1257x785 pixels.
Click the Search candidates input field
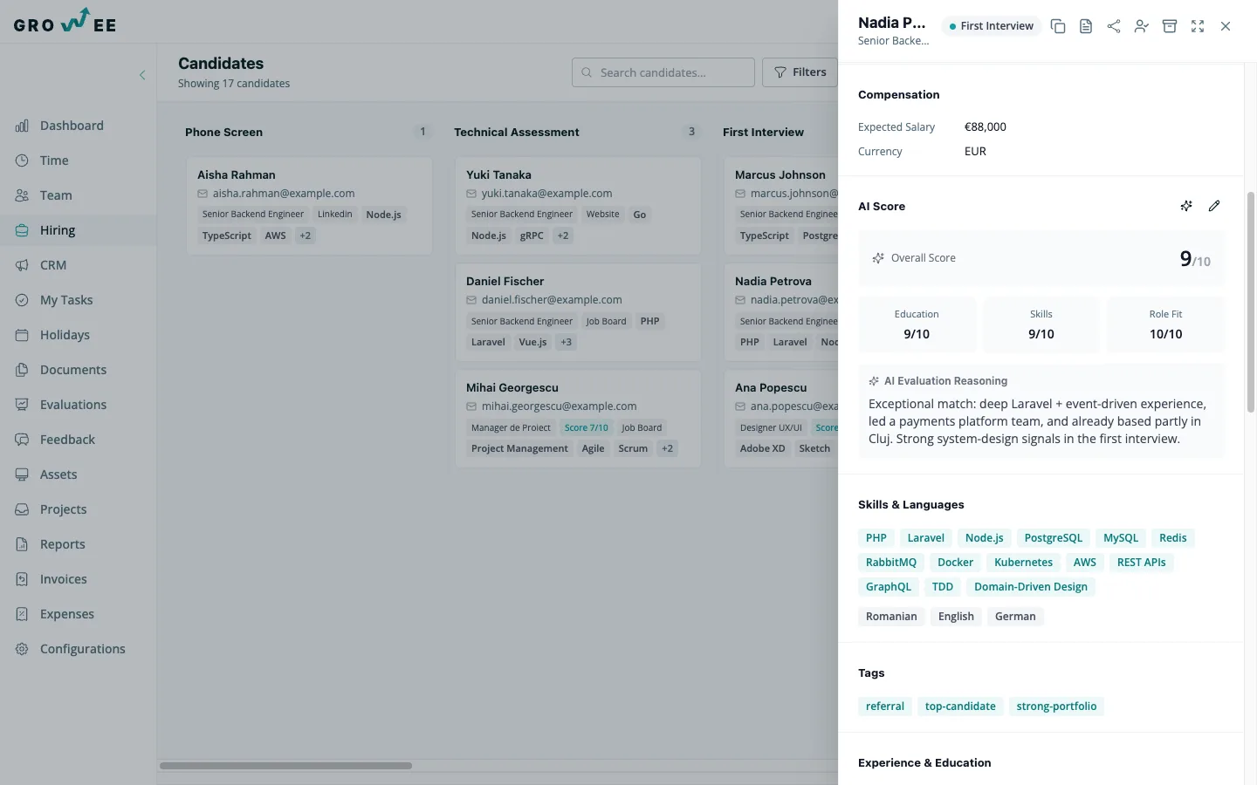point(663,72)
